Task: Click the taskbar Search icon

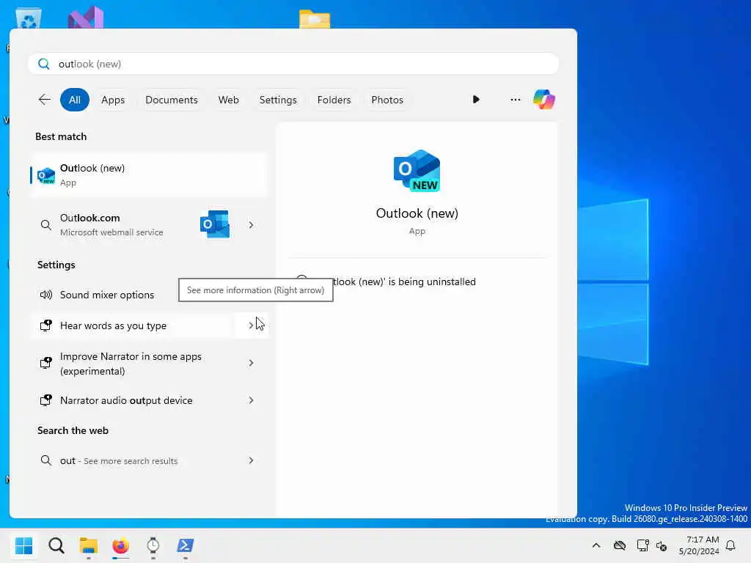Action: [56, 545]
